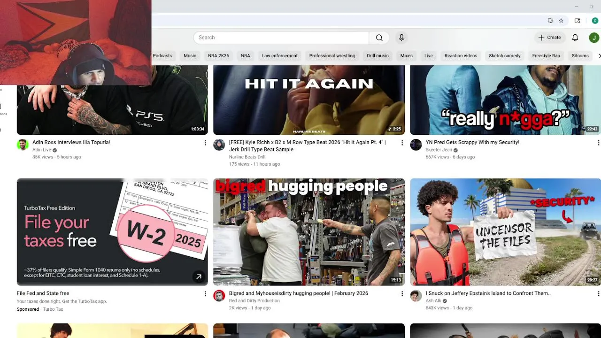Click the Create button
The height and width of the screenshot is (338, 601).
pyautogui.click(x=549, y=38)
